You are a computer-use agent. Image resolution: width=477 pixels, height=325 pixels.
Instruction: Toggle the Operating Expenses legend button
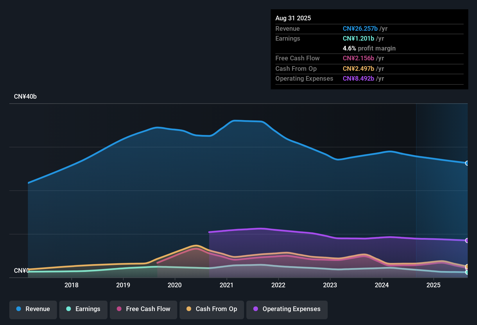point(287,309)
